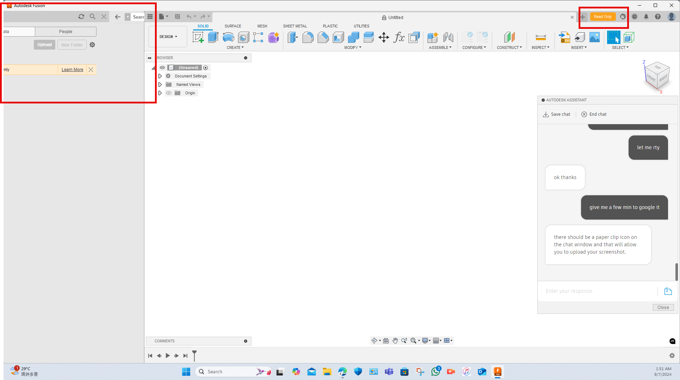Select the Revolve tool icon
Image resolution: width=680 pixels, height=380 pixels.
coord(228,37)
